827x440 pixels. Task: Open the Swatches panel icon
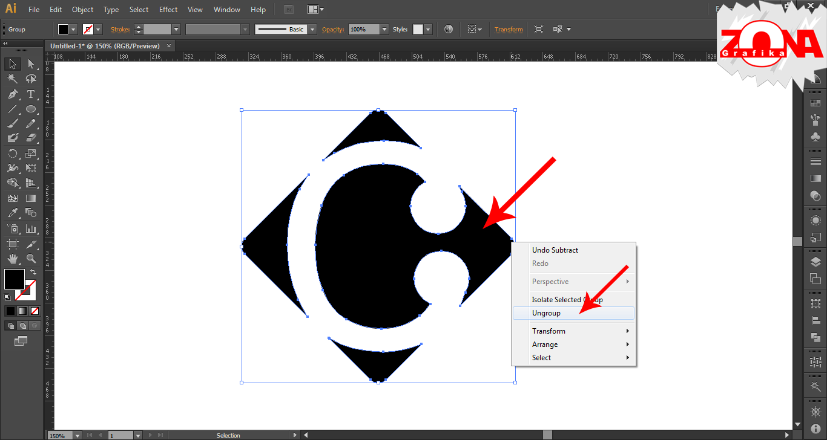point(815,103)
